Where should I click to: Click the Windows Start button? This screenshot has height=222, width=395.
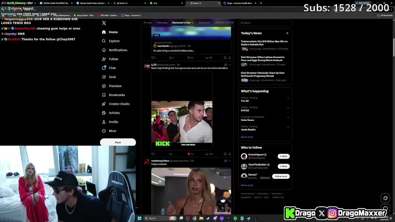(x=139, y=218)
